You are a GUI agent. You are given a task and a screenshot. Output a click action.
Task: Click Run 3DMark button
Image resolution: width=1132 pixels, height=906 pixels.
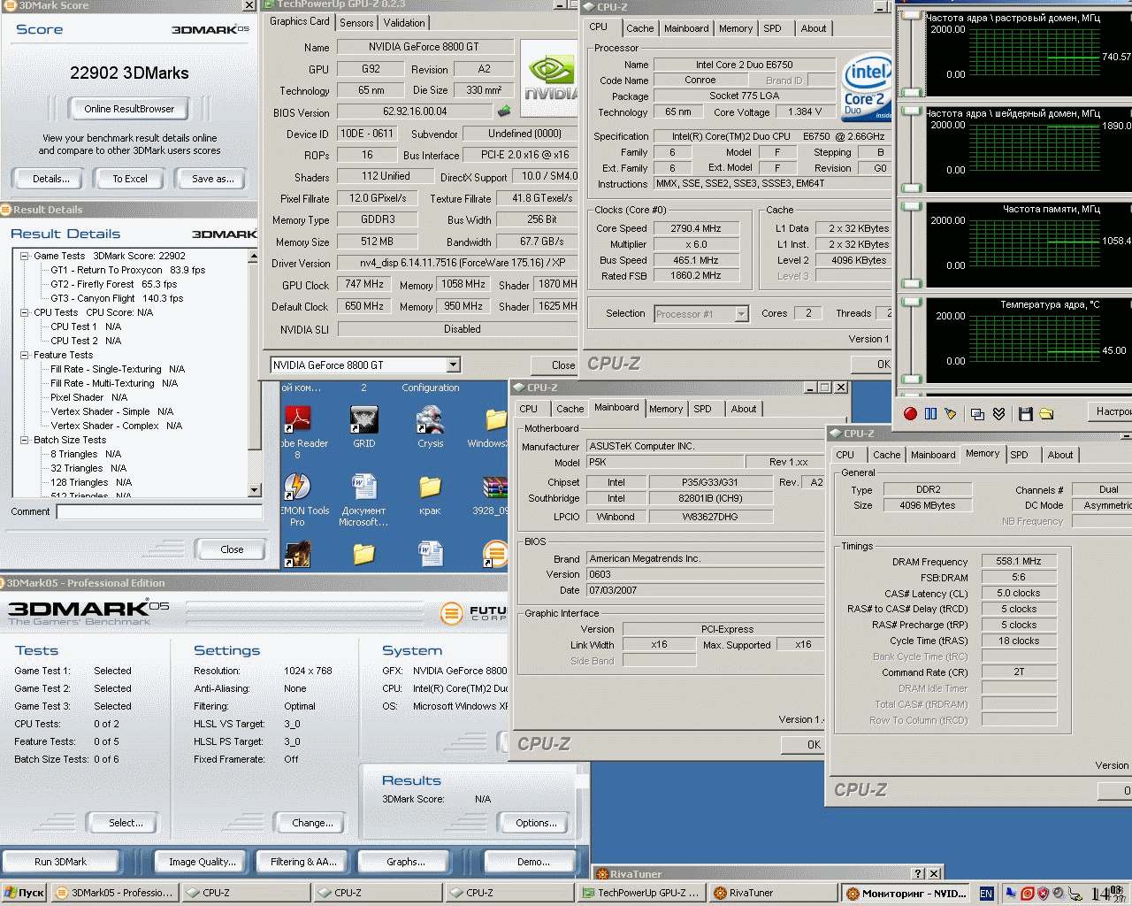point(61,862)
